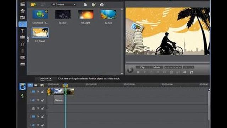Image resolution: width=227 pixels, height=128 pixels.
Task: Select the audio clip on audio track 1
Action: pos(59,100)
